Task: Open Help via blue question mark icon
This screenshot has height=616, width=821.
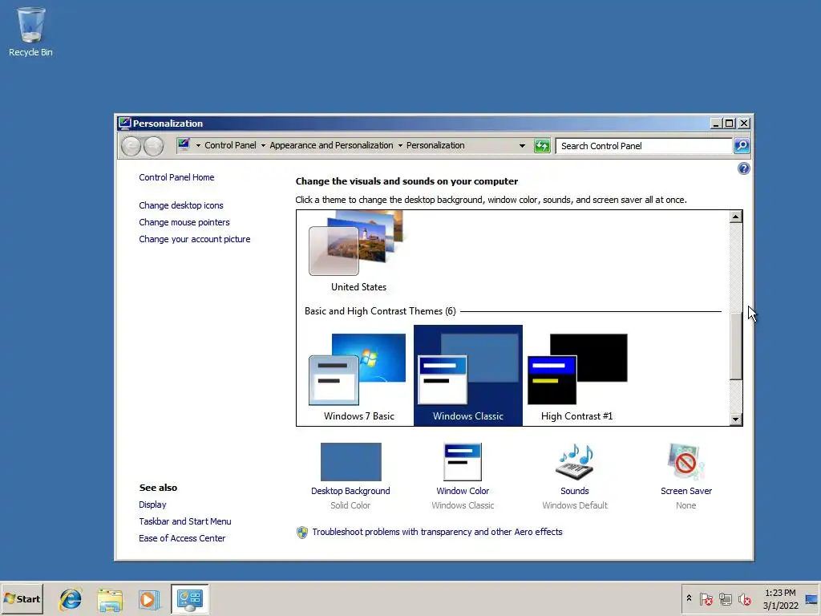Action: (743, 168)
